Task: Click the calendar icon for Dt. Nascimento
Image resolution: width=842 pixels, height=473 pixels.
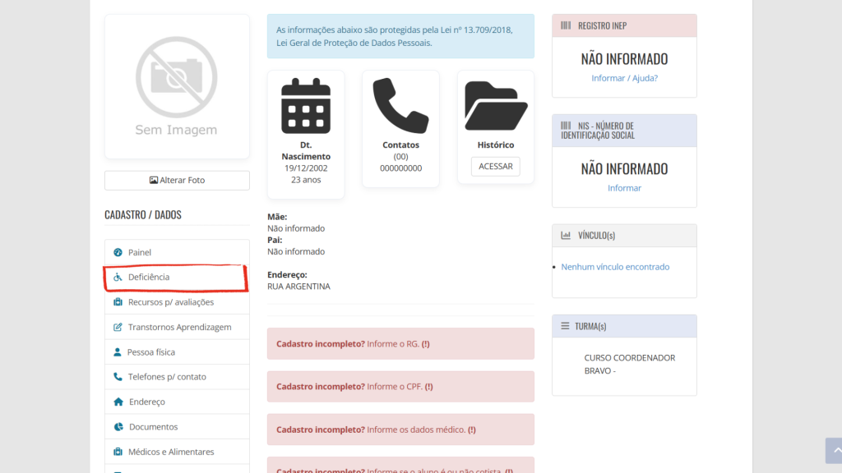Action: coord(306,106)
